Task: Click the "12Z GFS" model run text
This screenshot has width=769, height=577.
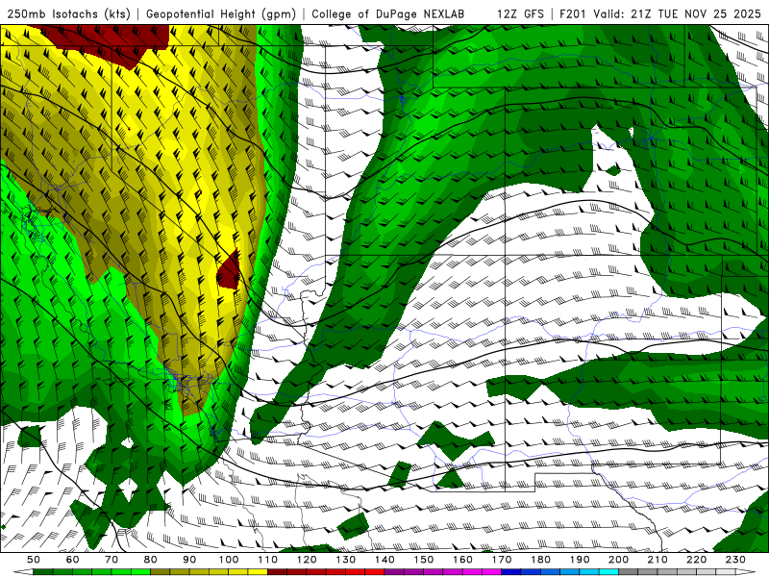Action: [520, 13]
